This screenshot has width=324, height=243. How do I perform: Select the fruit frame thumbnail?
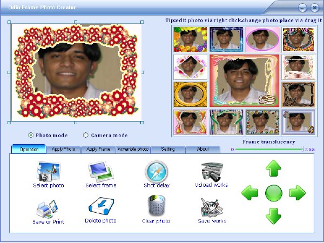coord(190,39)
